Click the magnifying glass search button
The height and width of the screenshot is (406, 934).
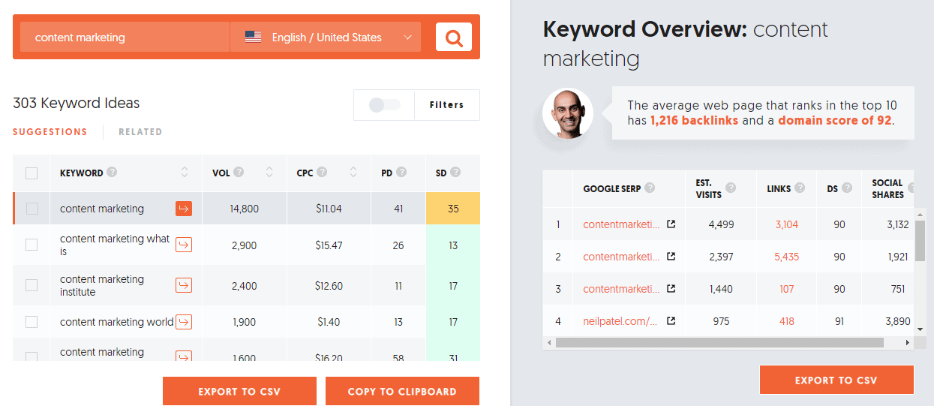click(x=453, y=38)
